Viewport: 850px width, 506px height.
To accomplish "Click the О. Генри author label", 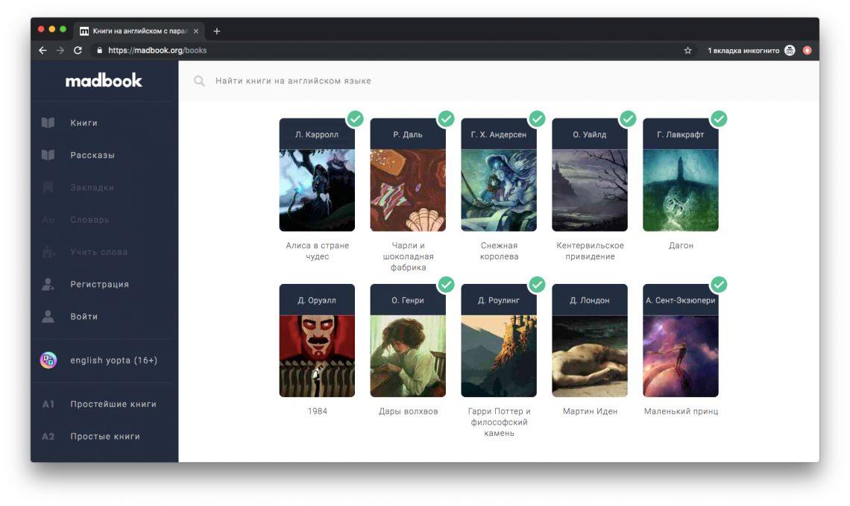I will coord(408,300).
